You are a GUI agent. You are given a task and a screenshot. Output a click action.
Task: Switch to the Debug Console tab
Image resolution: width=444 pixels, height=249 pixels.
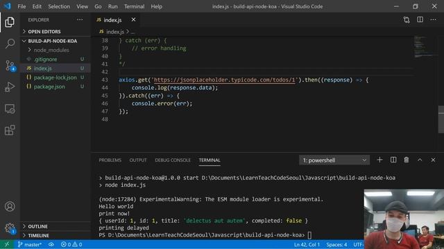coord(173,160)
